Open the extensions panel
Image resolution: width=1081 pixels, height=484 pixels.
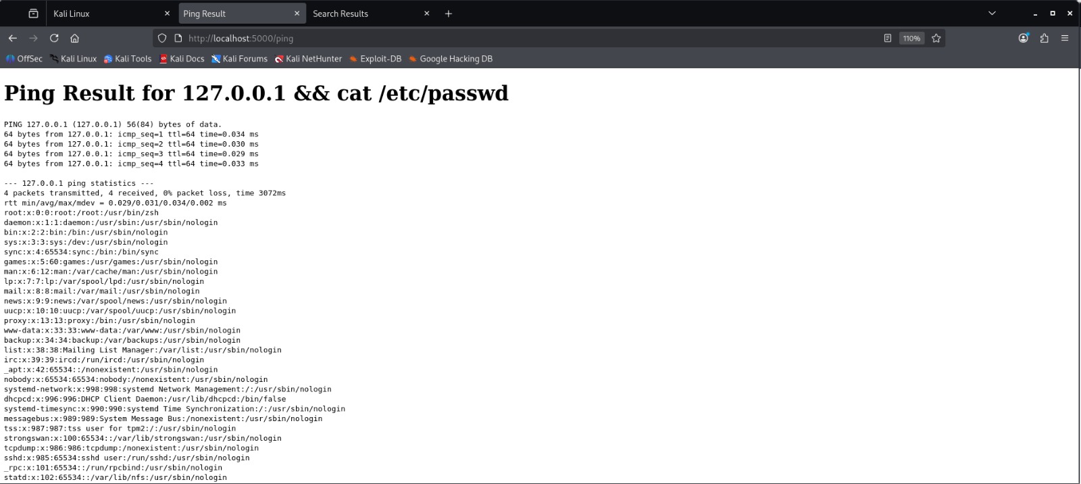(x=1044, y=39)
